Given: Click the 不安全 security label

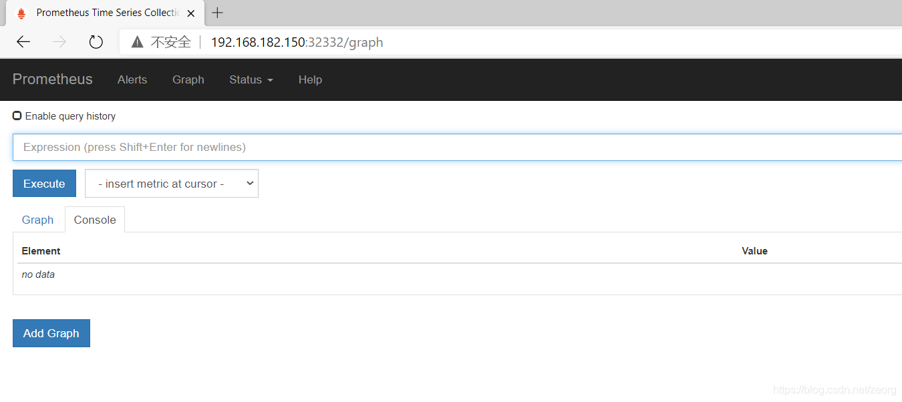Looking at the screenshot, I should tap(171, 42).
